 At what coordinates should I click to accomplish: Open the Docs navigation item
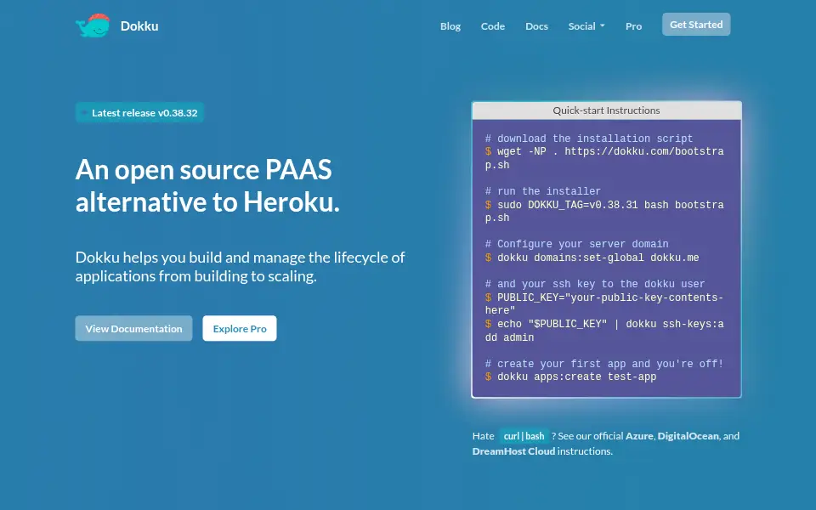(536, 26)
